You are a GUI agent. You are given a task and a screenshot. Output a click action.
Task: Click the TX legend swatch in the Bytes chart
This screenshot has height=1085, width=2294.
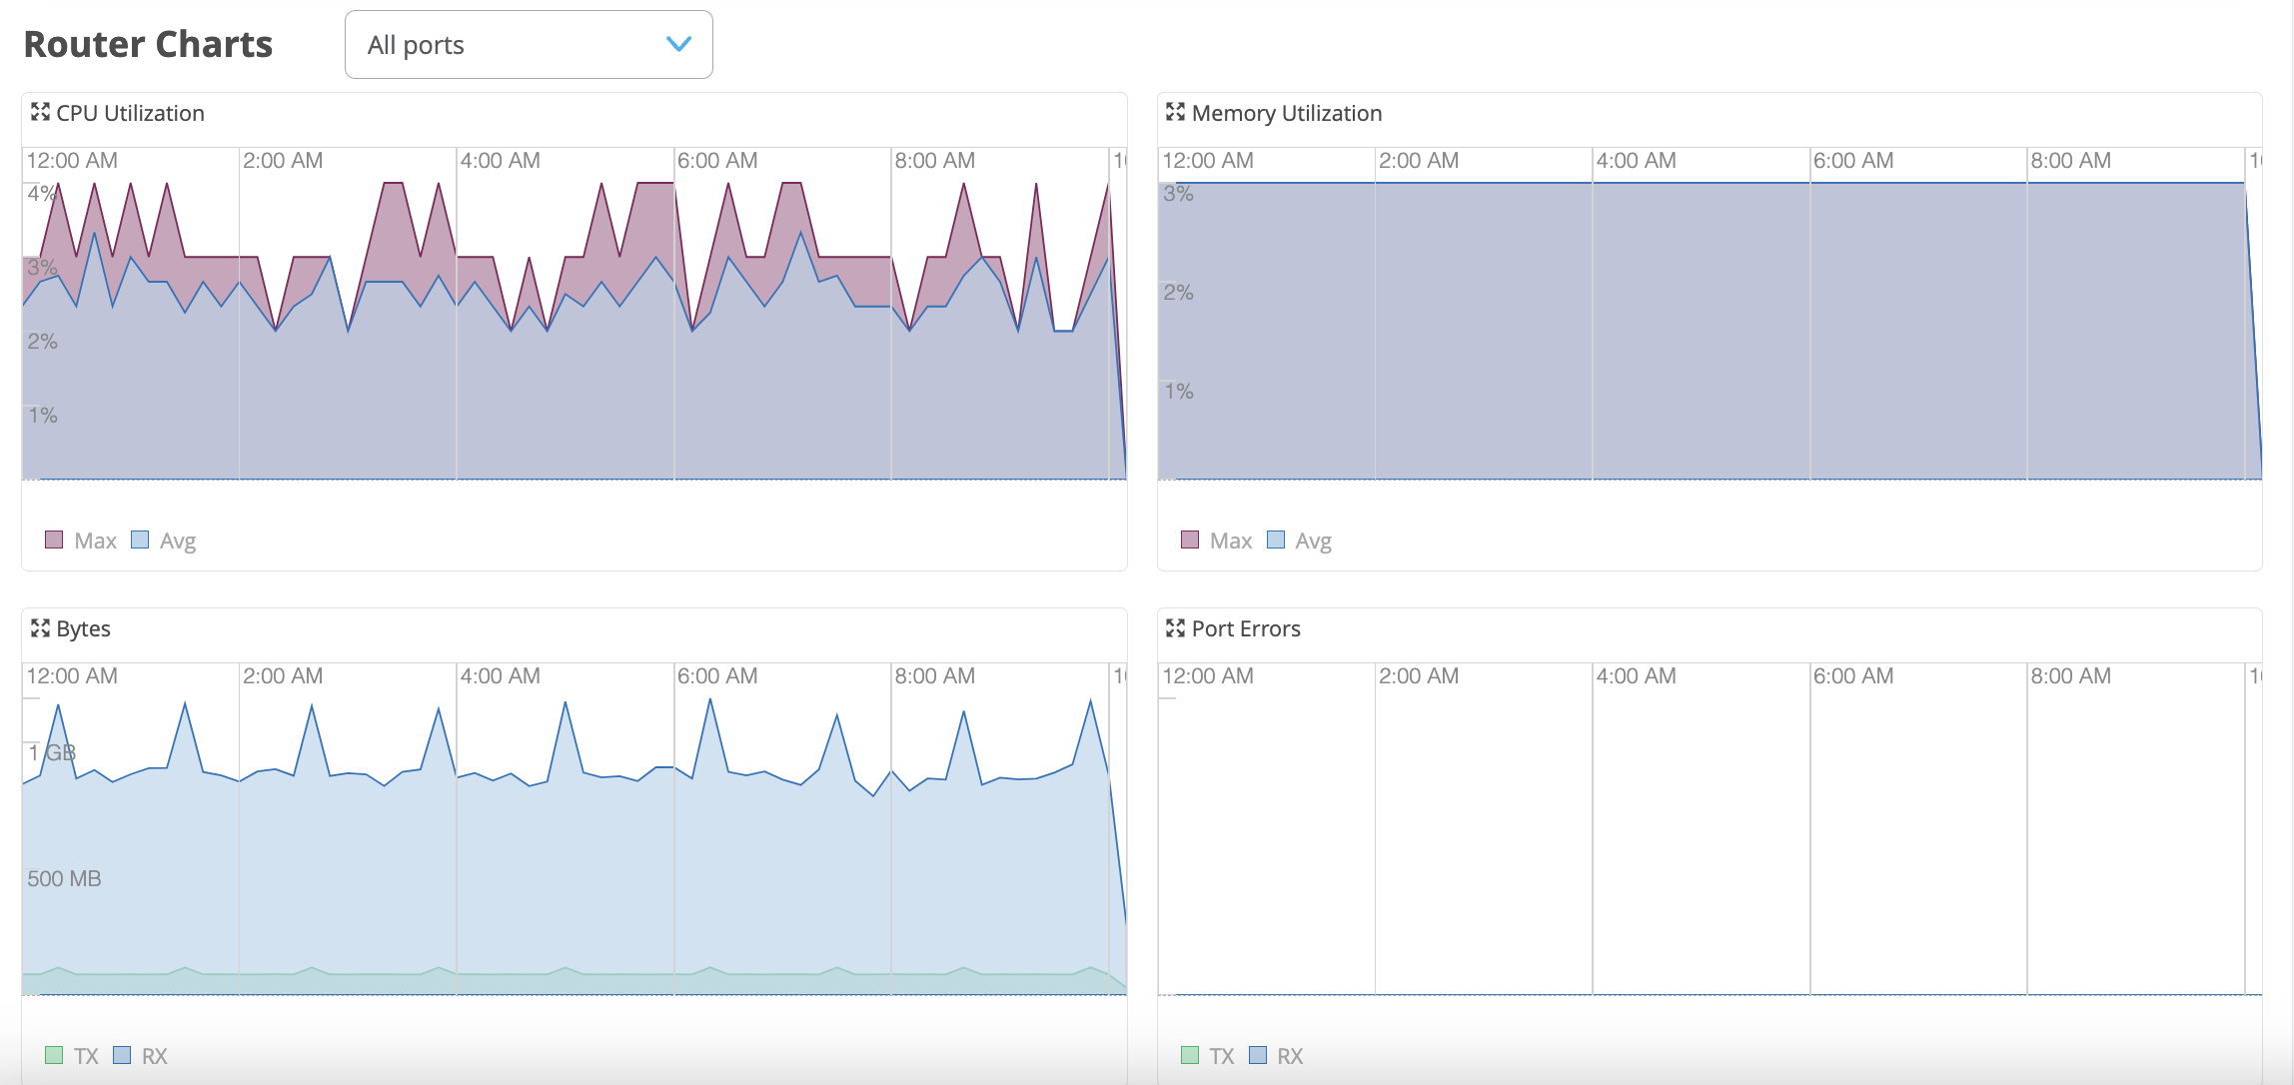pos(55,1055)
